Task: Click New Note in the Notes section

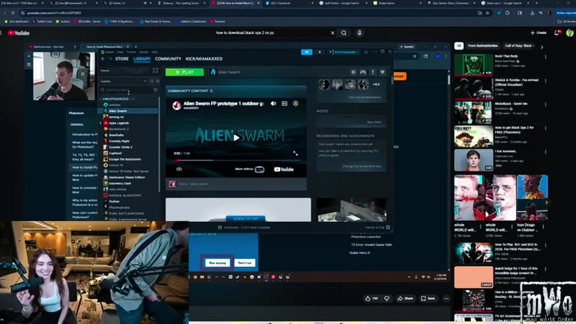Action: pos(374,122)
